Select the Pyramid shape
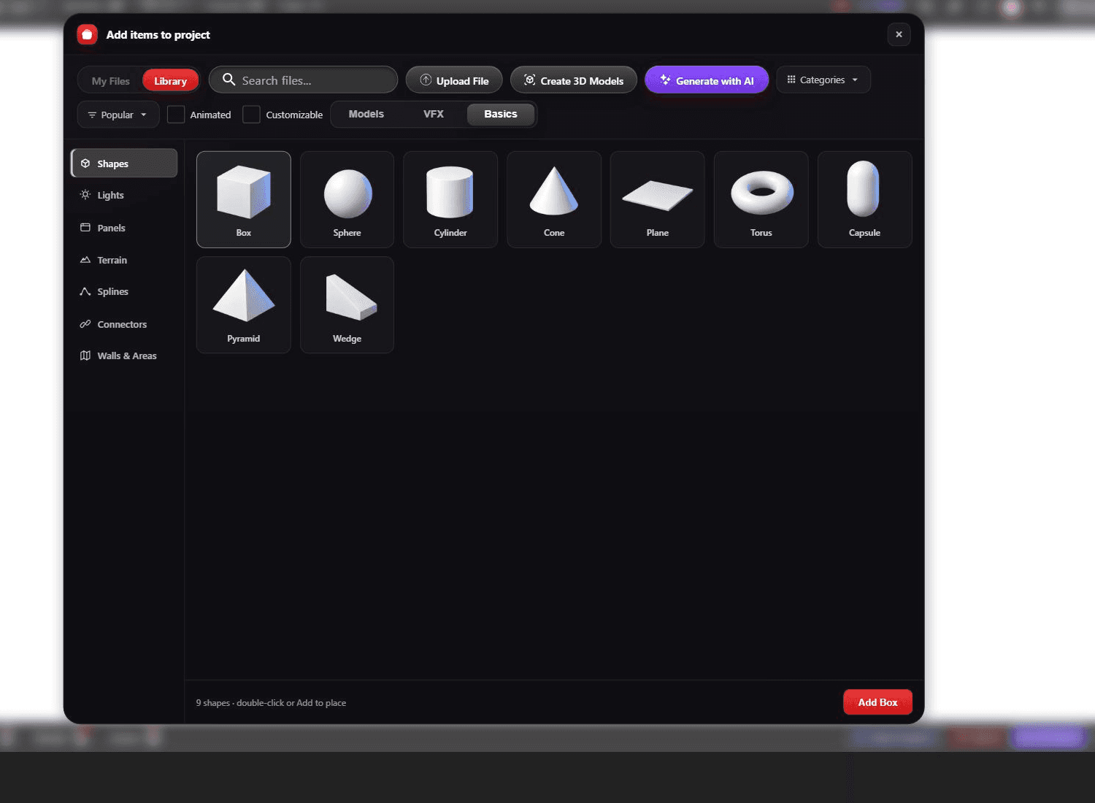1095x803 pixels. click(x=243, y=304)
